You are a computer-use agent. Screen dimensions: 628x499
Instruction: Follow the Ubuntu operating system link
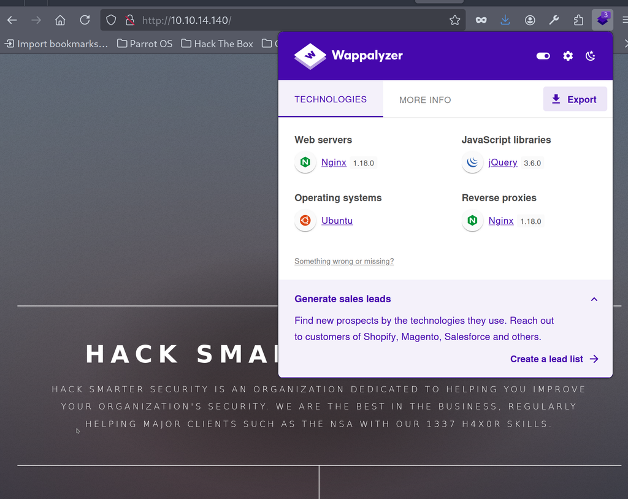(x=337, y=221)
